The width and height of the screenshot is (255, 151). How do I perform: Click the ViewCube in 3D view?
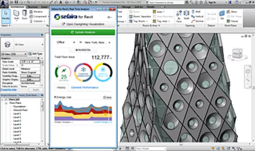pos(237,54)
